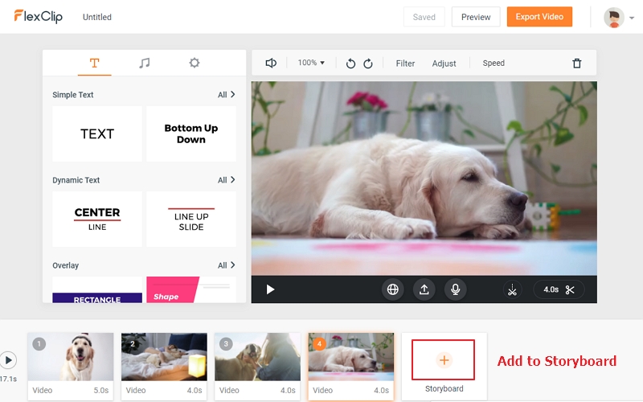
Task: Open the Speed options
Action: click(x=494, y=64)
